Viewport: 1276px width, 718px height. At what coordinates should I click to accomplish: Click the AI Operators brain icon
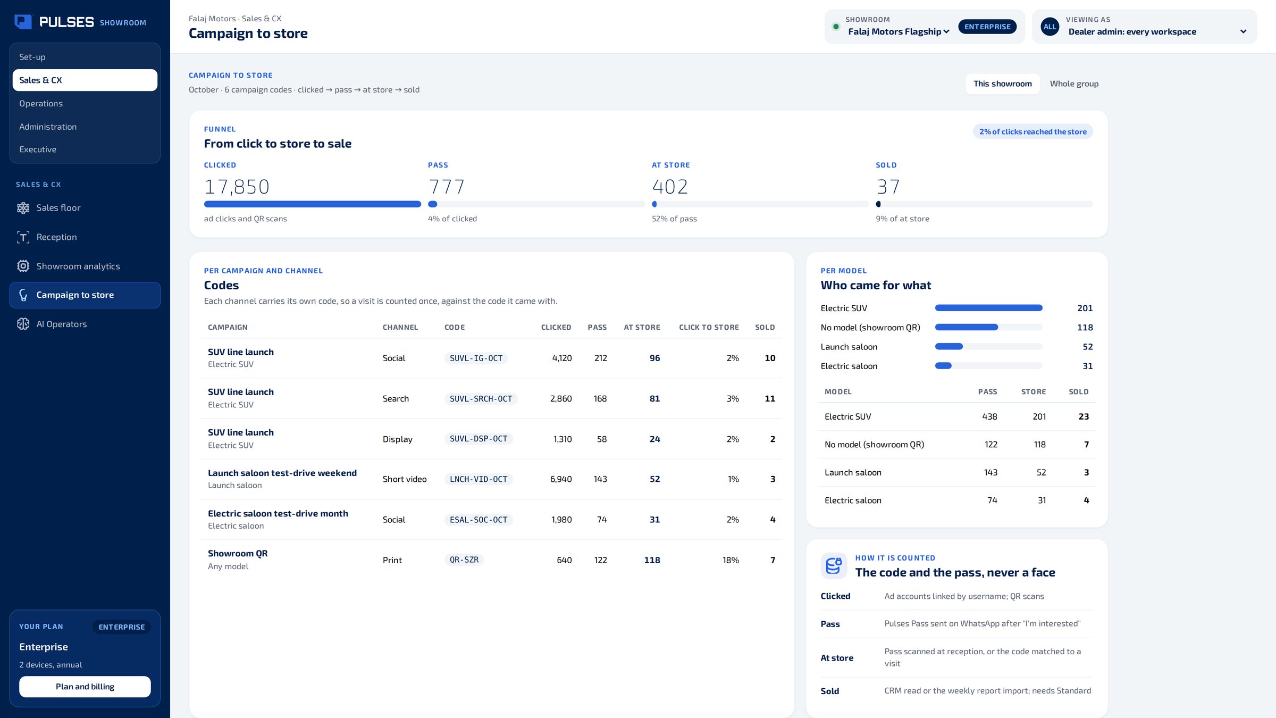(x=23, y=324)
